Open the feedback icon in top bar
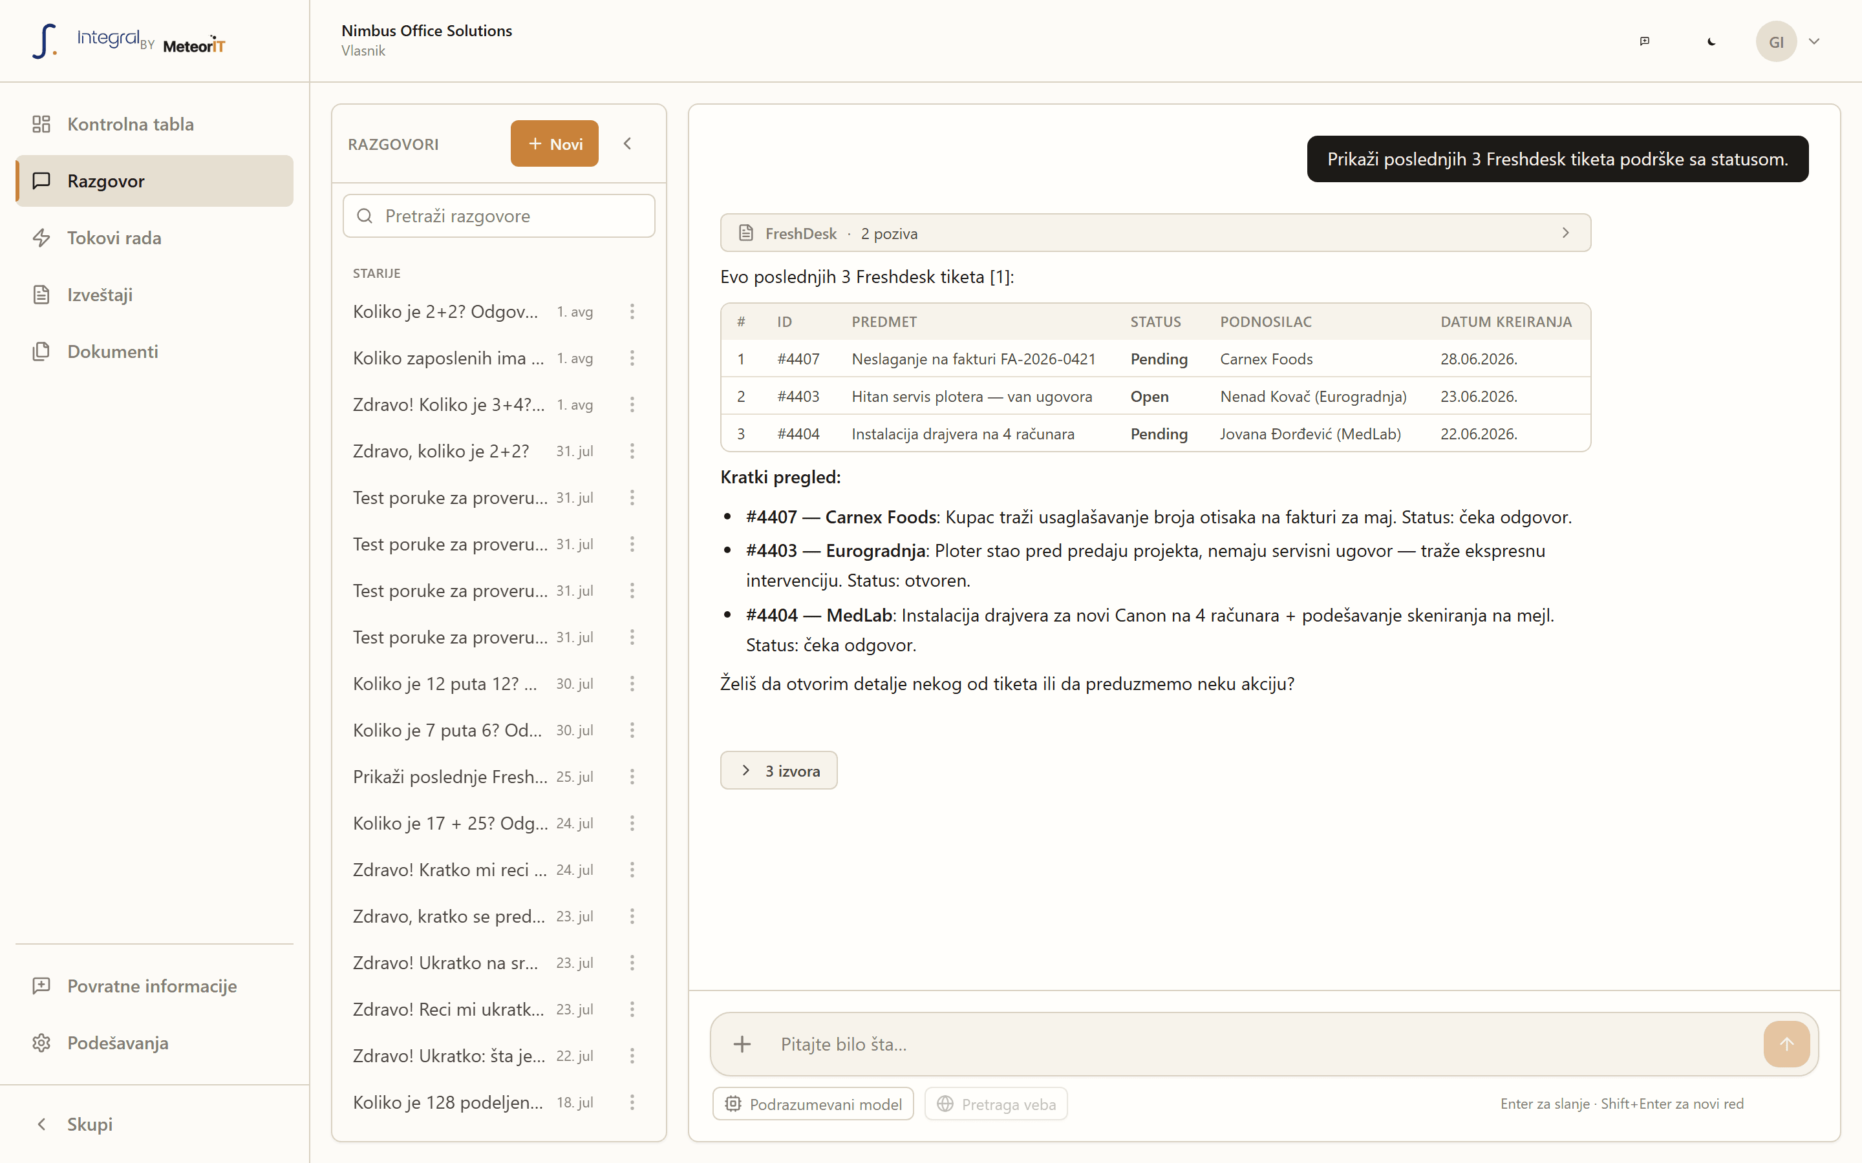The image size is (1862, 1163). coord(1644,41)
